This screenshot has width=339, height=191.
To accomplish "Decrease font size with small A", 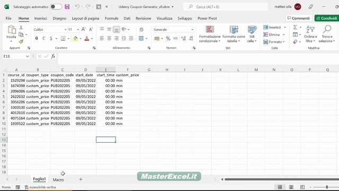I will click(x=91, y=30).
